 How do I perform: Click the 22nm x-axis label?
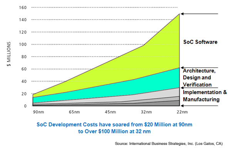[x=182, y=112]
